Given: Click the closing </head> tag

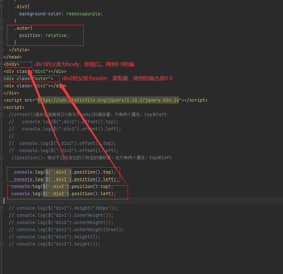Looking at the screenshot, I should coord(13,57).
